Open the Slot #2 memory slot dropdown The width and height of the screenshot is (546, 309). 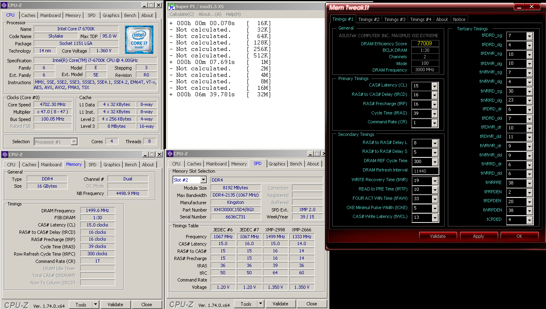(x=203, y=180)
